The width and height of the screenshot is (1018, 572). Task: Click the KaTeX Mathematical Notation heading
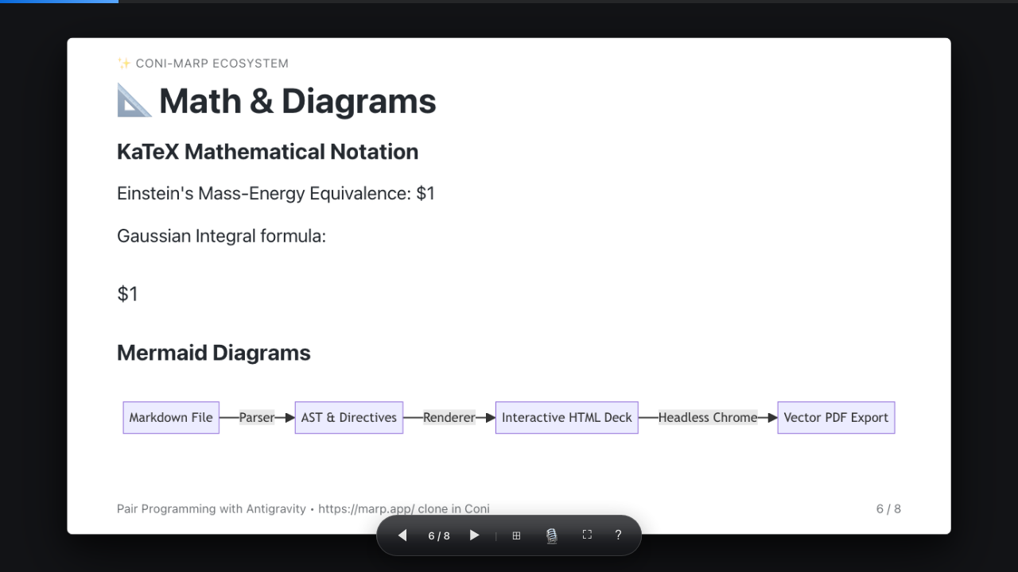click(267, 152)
